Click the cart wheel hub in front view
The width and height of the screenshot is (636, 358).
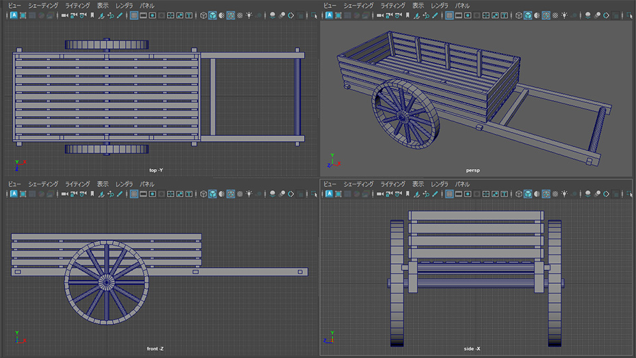pos(106,282)
